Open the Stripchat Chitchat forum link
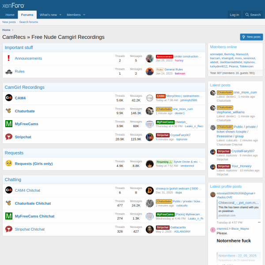The width and height of the screenshot is (265, 265). [30, 229]
